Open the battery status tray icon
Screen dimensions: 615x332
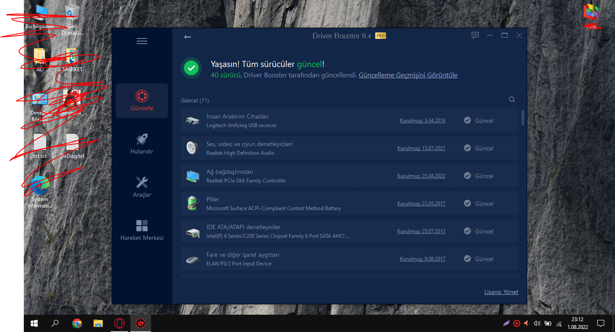coord(548,323)
